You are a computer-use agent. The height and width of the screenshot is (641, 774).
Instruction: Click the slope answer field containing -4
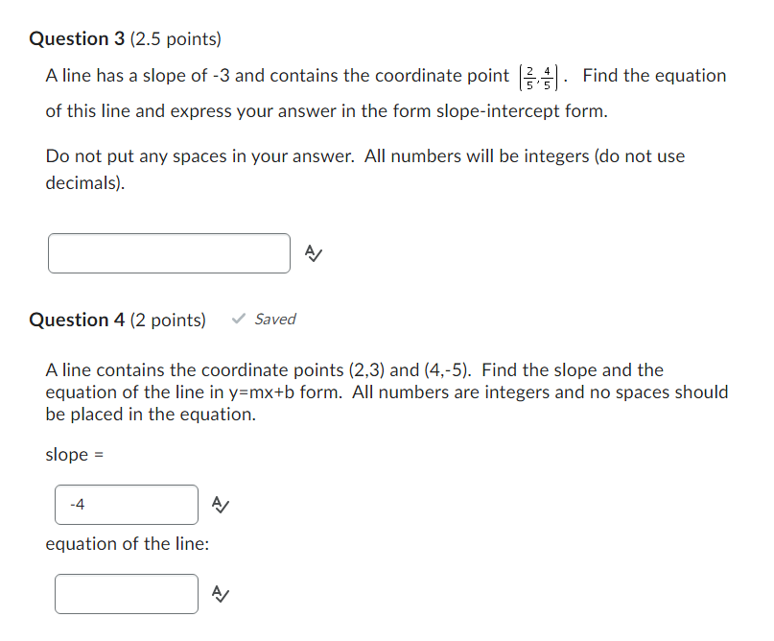pos(126,504)
